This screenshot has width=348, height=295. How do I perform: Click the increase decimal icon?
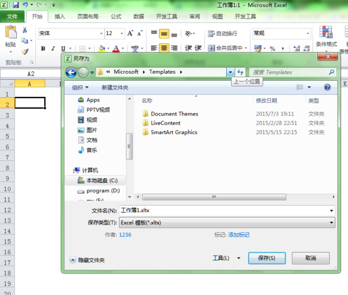296,48
